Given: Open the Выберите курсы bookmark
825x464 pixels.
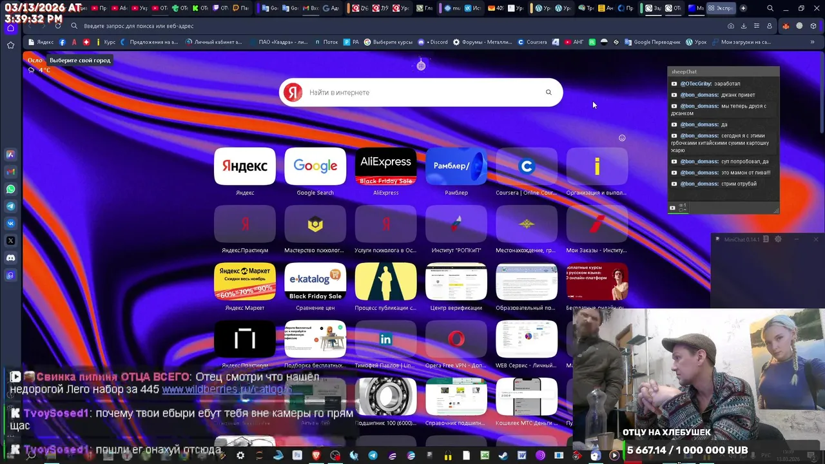Looking at the screenshot, I should click(388, 42).
